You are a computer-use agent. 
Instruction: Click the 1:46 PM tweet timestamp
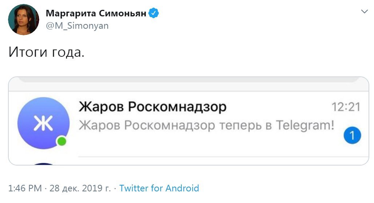point(25,188)
